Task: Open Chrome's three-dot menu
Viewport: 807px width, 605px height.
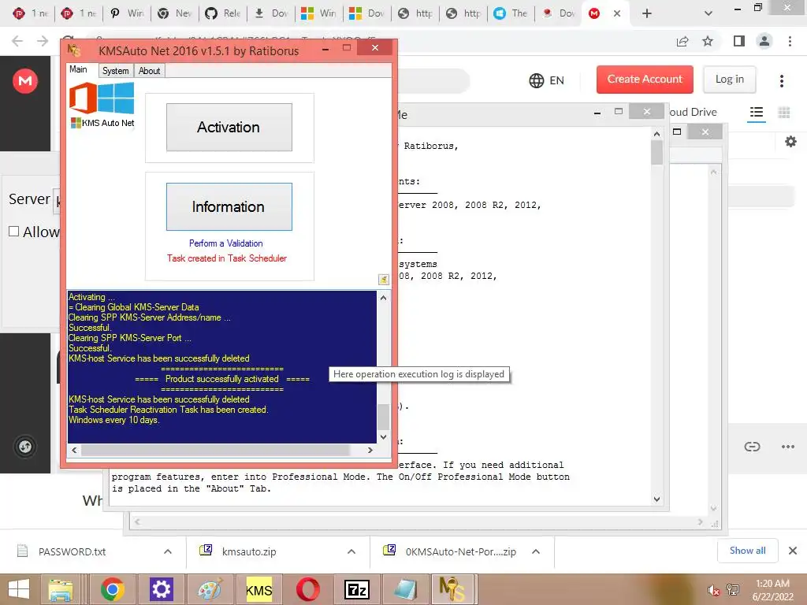Action: [x=790, y=41]
